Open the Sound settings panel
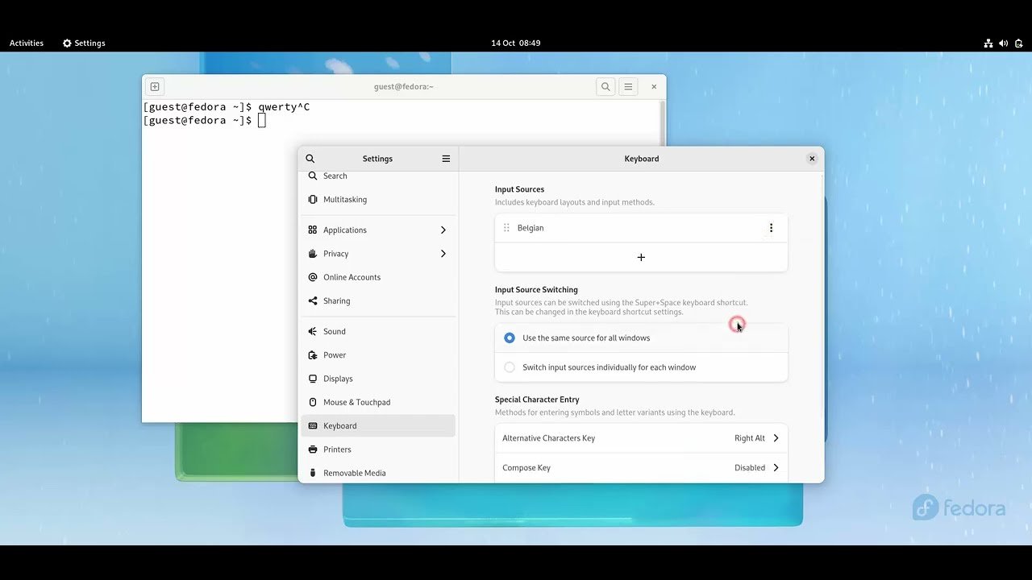 (x=378, y=331)
